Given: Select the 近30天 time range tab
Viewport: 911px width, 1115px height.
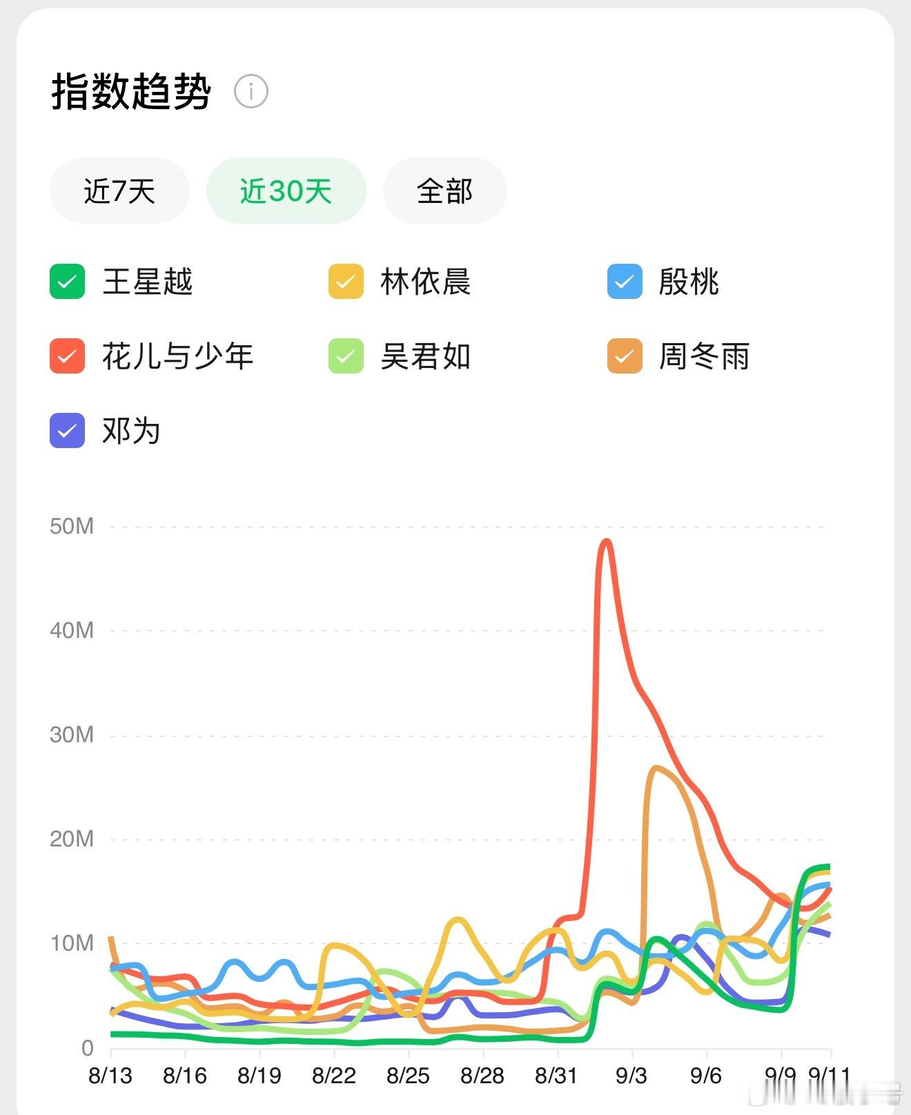Looking at the screenshot, I should click(x=286, y=191).
